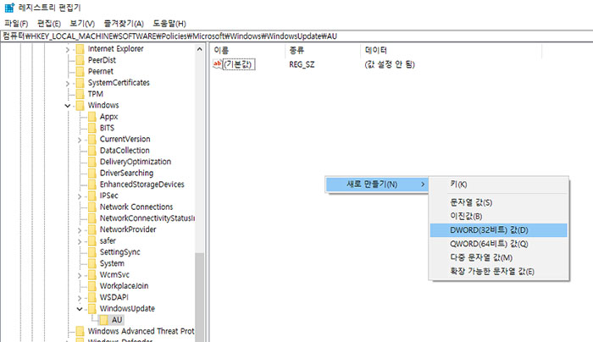Open the 파일(F) menu
The image size is (593, 342).
[x=16, y=23]
